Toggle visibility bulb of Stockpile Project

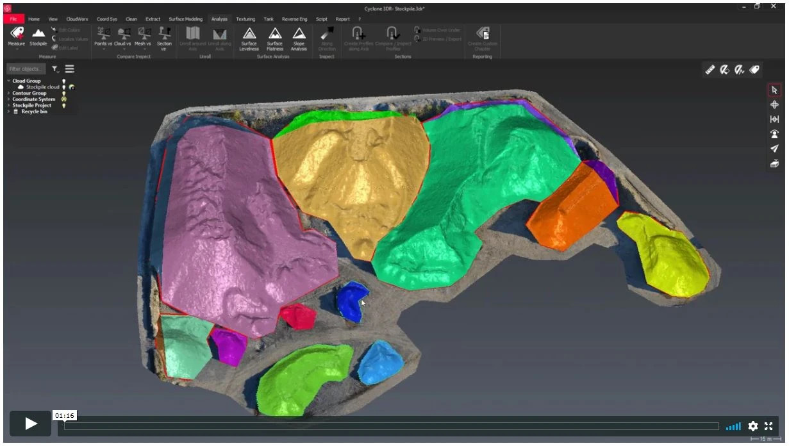(63, 106)
